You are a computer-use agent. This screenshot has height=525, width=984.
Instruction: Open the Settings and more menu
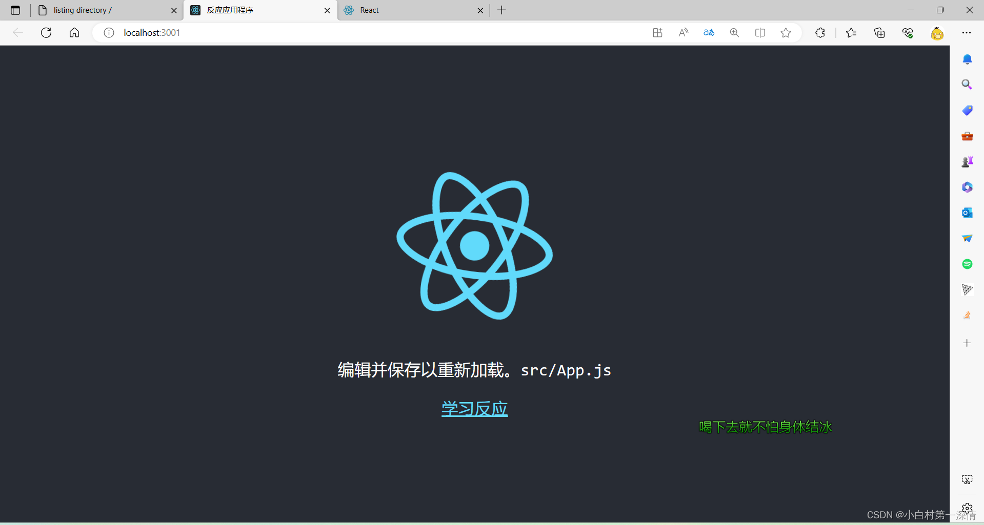[967, 33]
